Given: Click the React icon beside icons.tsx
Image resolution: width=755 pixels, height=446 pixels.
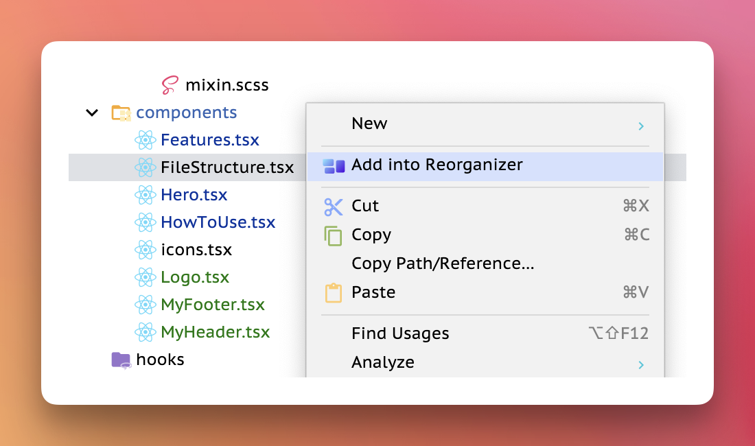Looking at the screenshot, I should pos(145,249).
